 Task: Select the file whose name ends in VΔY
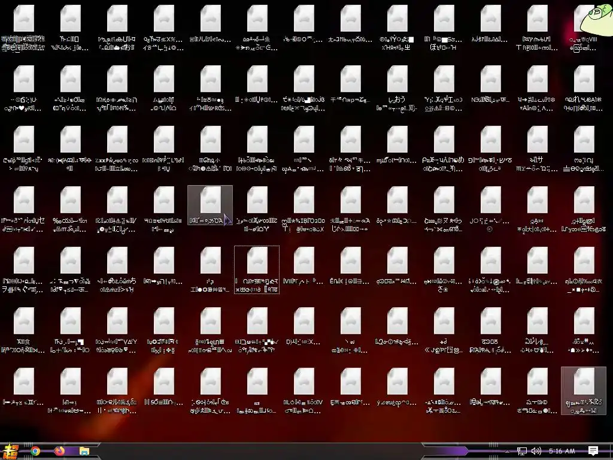[117, 331]
